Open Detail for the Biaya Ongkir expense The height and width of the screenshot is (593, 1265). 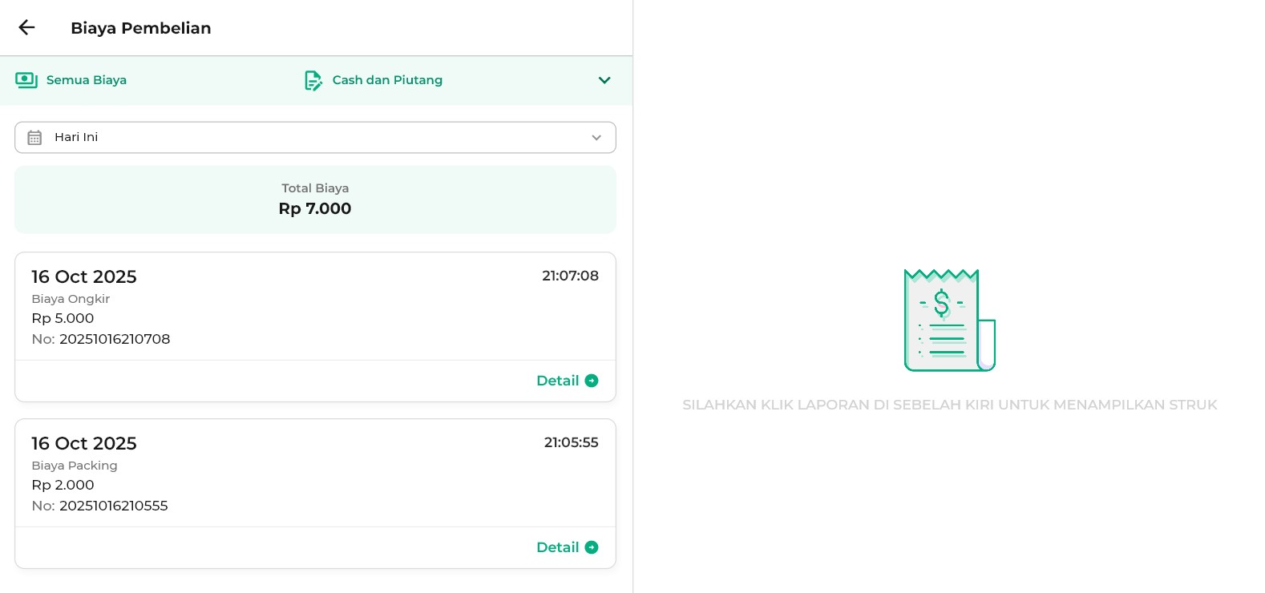[558, 381]
